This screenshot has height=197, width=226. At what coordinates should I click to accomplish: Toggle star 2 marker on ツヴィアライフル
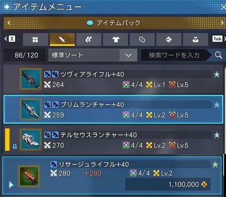pyautogui.click(x=217, y=74)
